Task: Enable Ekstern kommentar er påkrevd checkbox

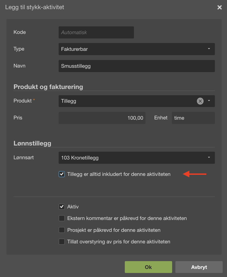Action: coord(62,218)
